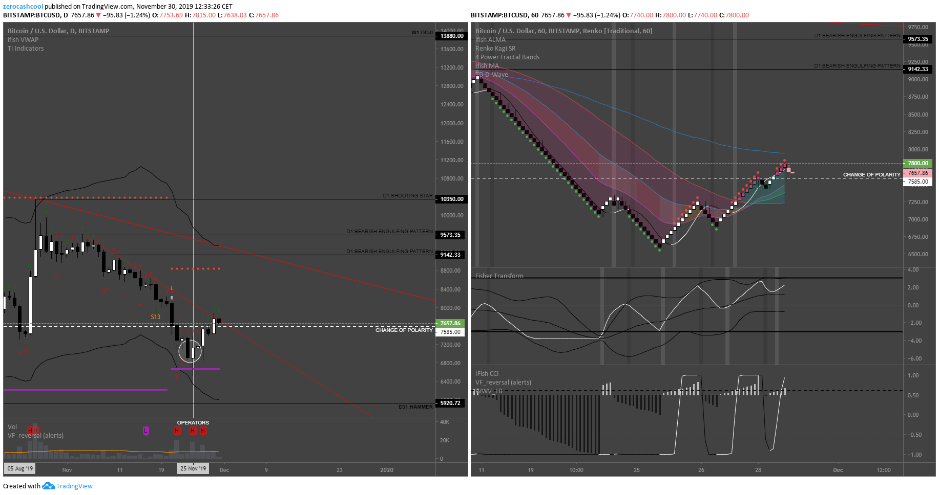
Task: Click the Bitcoin / U.S. Dollar, D, BITSTAMP title
Action: [58, 31]
